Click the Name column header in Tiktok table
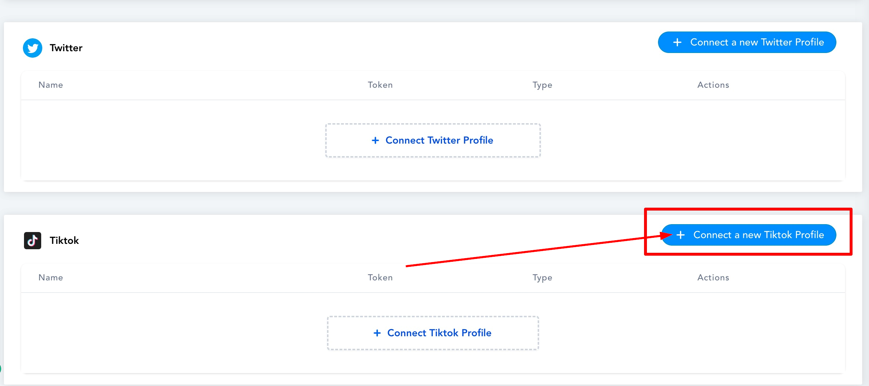Viewport: 869px width, 386px height. 51,278
